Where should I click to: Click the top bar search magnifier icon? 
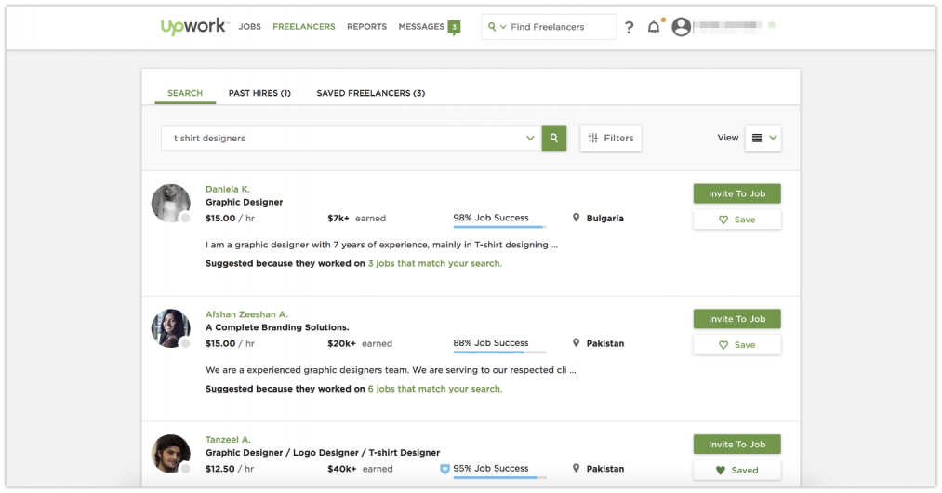click(492, 26)
